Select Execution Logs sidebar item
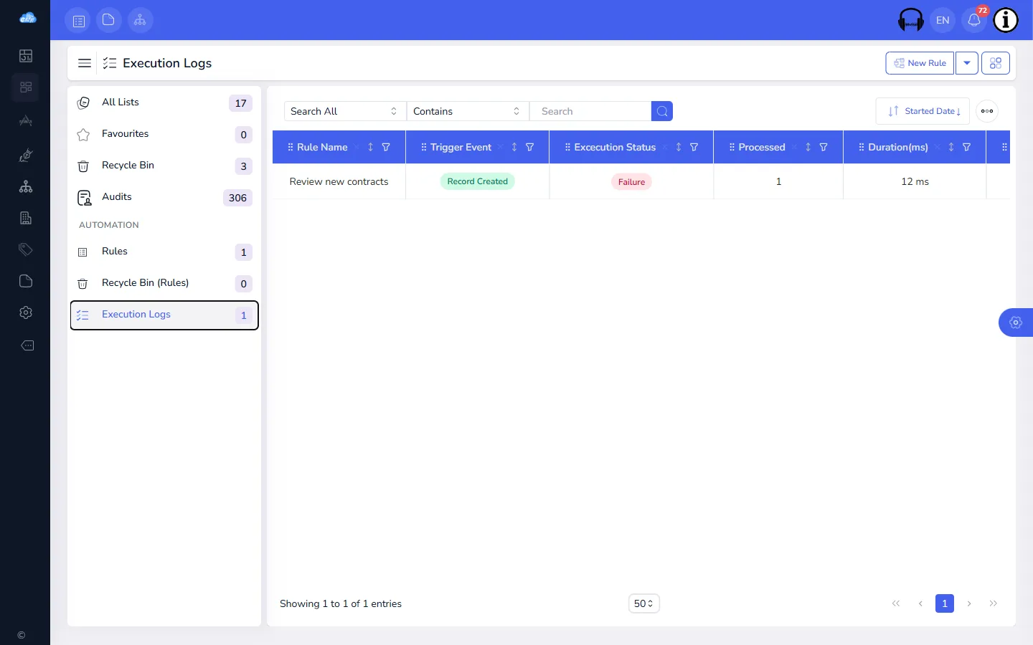The image size is (1033, 645). point(164,315)
